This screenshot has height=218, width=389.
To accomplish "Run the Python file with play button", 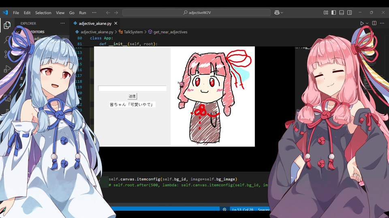I will click(362, 23).
